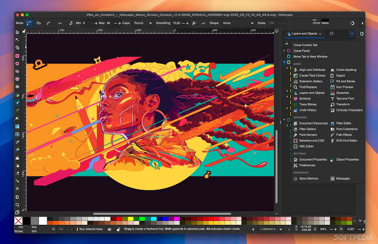Select the Shape Builder tool
Screen dimensions: 378x244
[17, 48]
